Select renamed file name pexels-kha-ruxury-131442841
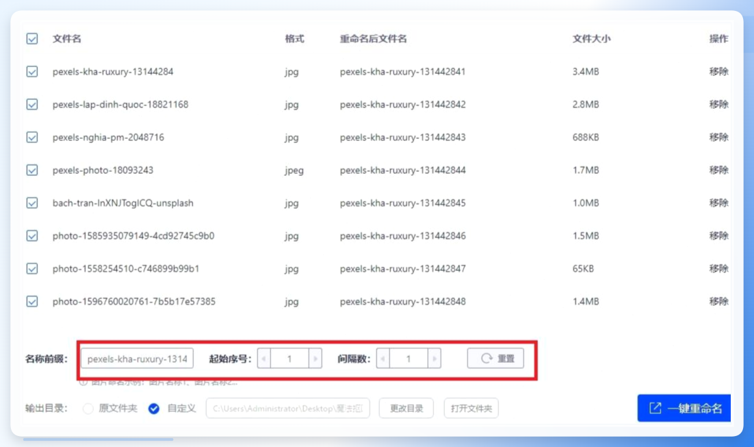 pyautogui.click(x=402, y=72)
